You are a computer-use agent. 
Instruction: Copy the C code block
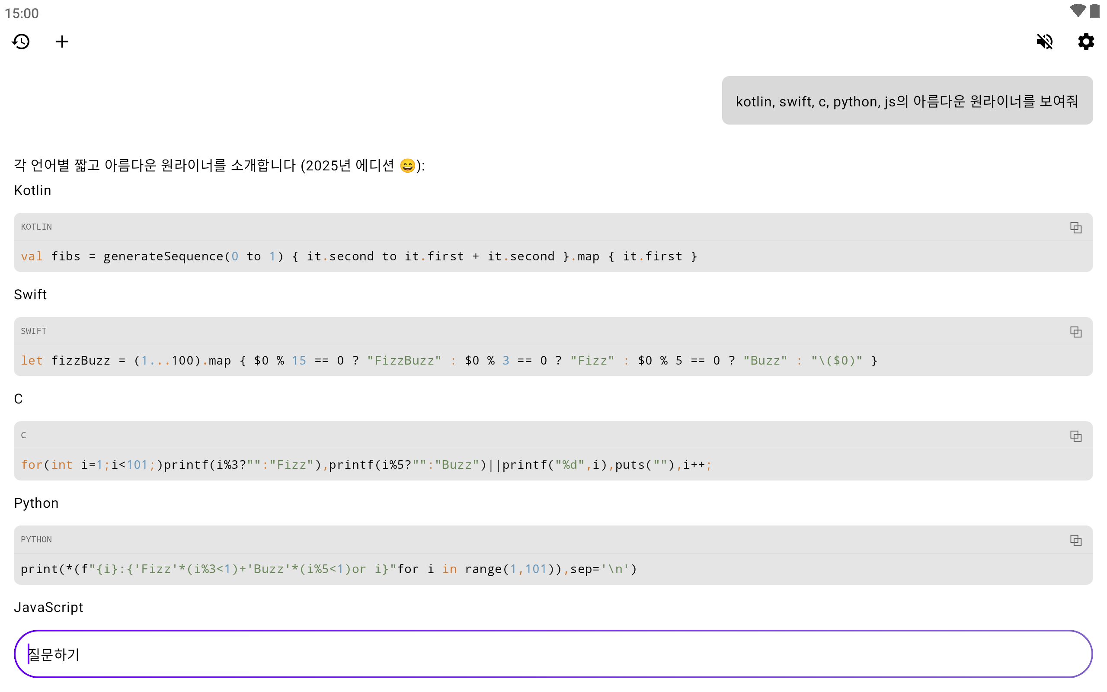click(x=1075, y=436)
